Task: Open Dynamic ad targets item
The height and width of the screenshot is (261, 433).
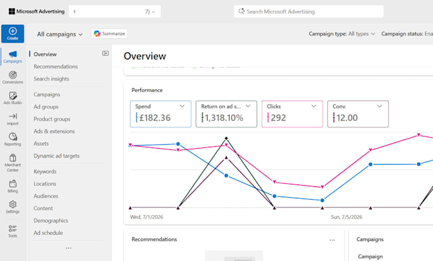Action: pyautogui.click(x=57, y=156)
